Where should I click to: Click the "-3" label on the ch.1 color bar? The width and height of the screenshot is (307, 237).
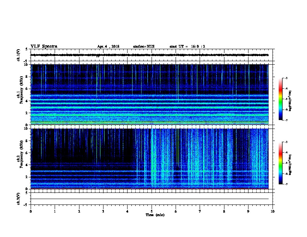tap(286, 78)
